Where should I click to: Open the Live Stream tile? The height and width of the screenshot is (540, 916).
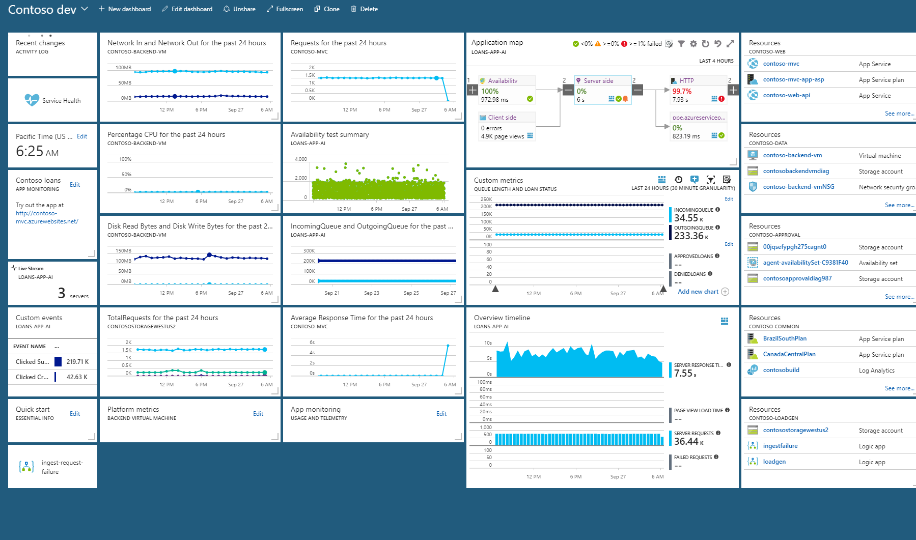[x=53, y=283]
